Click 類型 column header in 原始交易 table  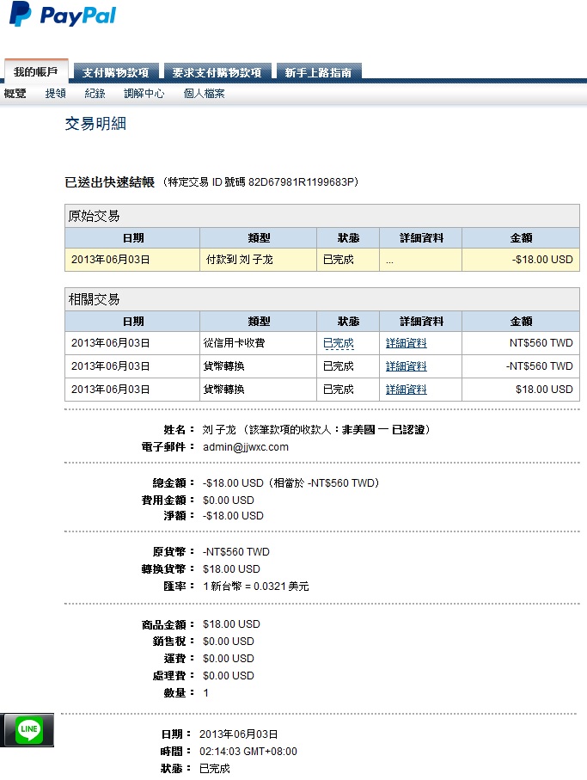coord(259,237)
